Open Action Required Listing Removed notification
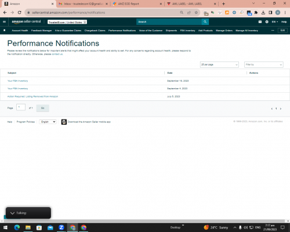 [32, 96]
